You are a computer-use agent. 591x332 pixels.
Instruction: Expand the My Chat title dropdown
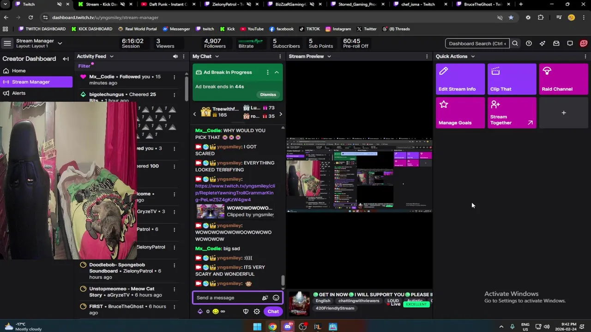(217, 56)
